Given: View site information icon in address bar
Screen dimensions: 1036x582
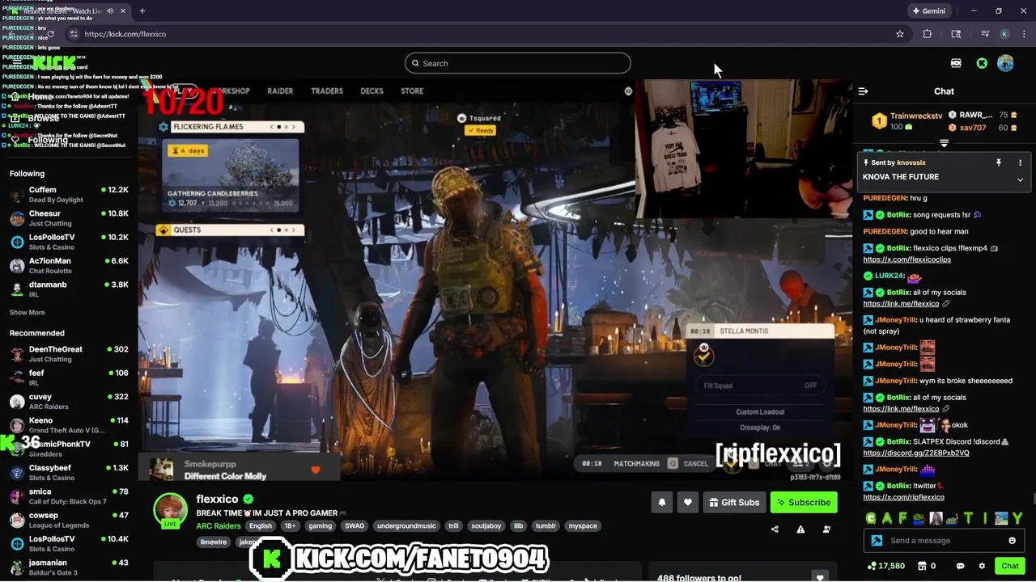Looking at the screenshot, I should pos(74,34).
